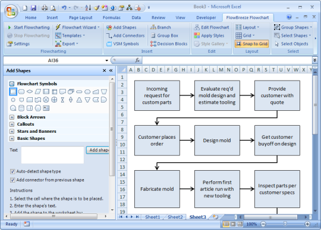This screenshot has width=321, height=230.
Task: Collapse Add Shapes pane with double chevron
Action: click(x=111, y=71)
